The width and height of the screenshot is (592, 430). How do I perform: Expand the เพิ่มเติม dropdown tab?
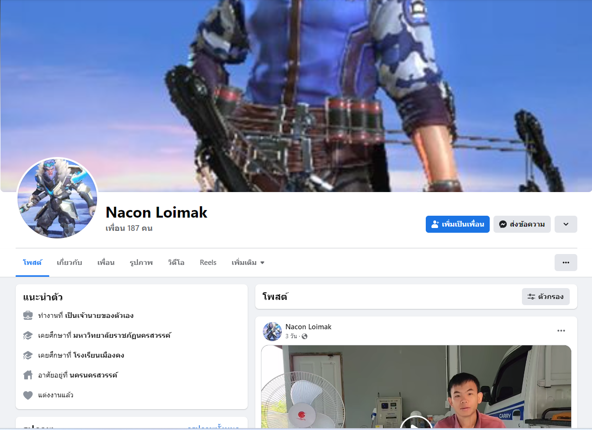(248, 263)
